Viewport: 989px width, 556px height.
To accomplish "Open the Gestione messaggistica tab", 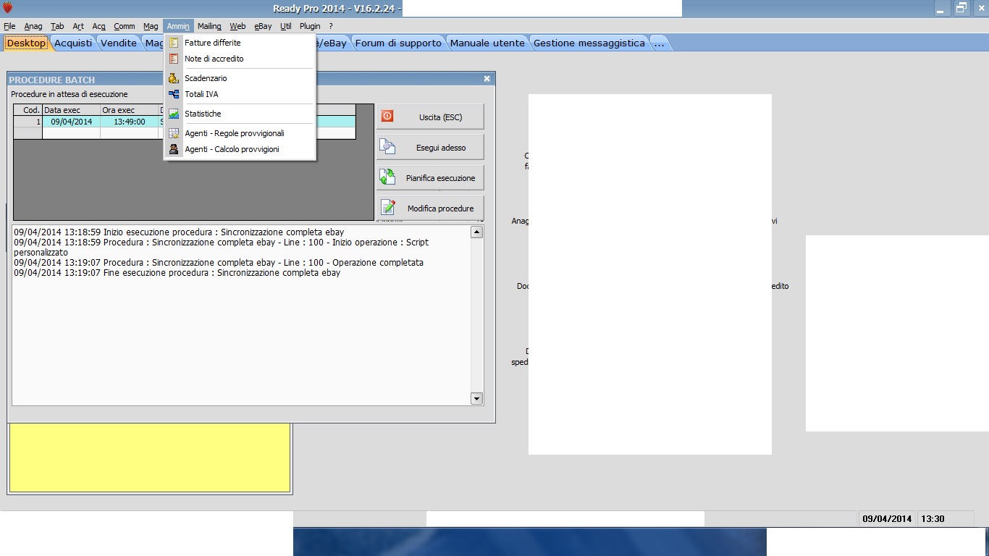I will tap(589, 43).
